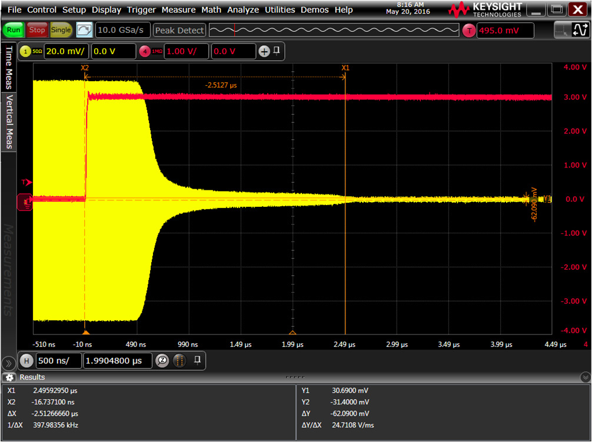Click the auto scale icon next to Single

[x=84, y=30]
